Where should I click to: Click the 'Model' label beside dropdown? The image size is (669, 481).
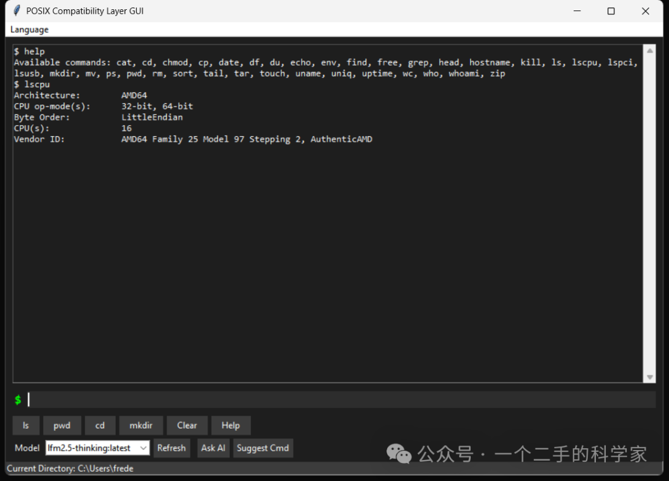coord(27,448)
